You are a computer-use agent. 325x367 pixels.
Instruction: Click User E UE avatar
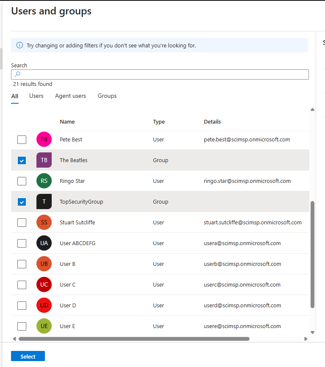pyautogui.click(x=44, y=326)
